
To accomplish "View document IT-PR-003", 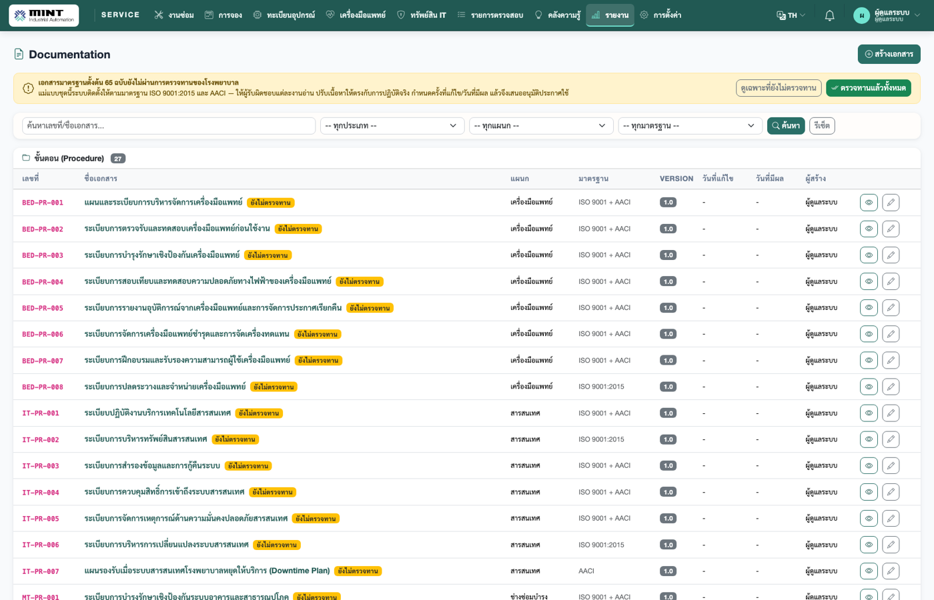I will (x=869, y=466).
